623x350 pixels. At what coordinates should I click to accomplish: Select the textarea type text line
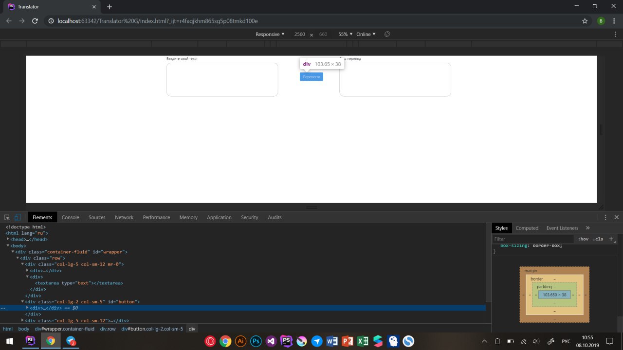pyautogui.click(x=79, y=283)
